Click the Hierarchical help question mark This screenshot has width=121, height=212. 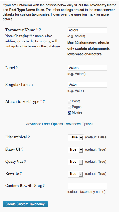click(29, 137)
